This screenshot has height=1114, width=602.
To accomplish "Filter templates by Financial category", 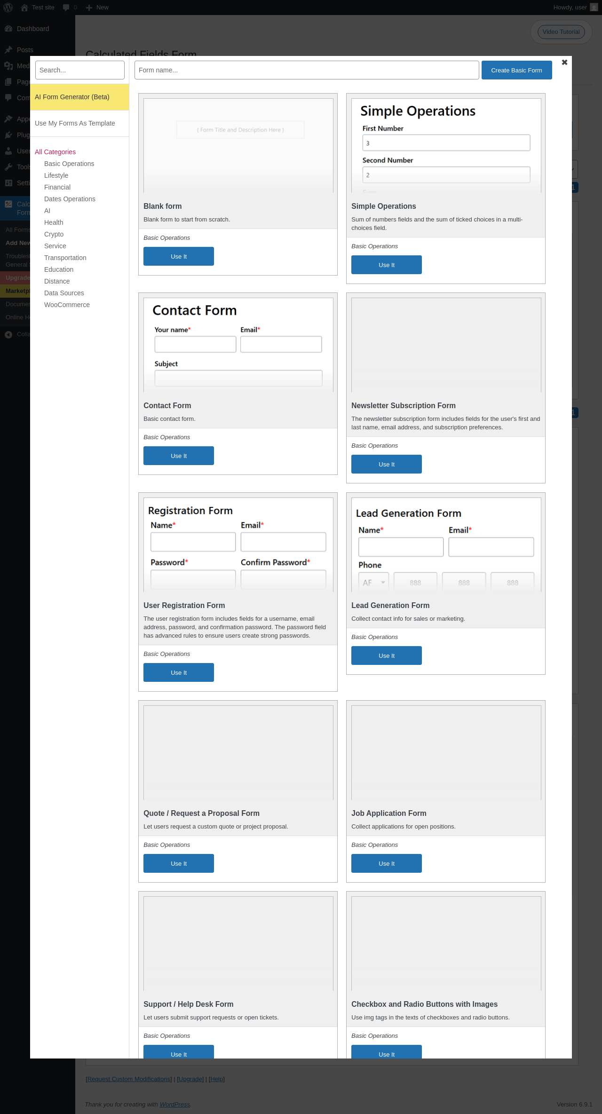I will (x=57, y=187).
